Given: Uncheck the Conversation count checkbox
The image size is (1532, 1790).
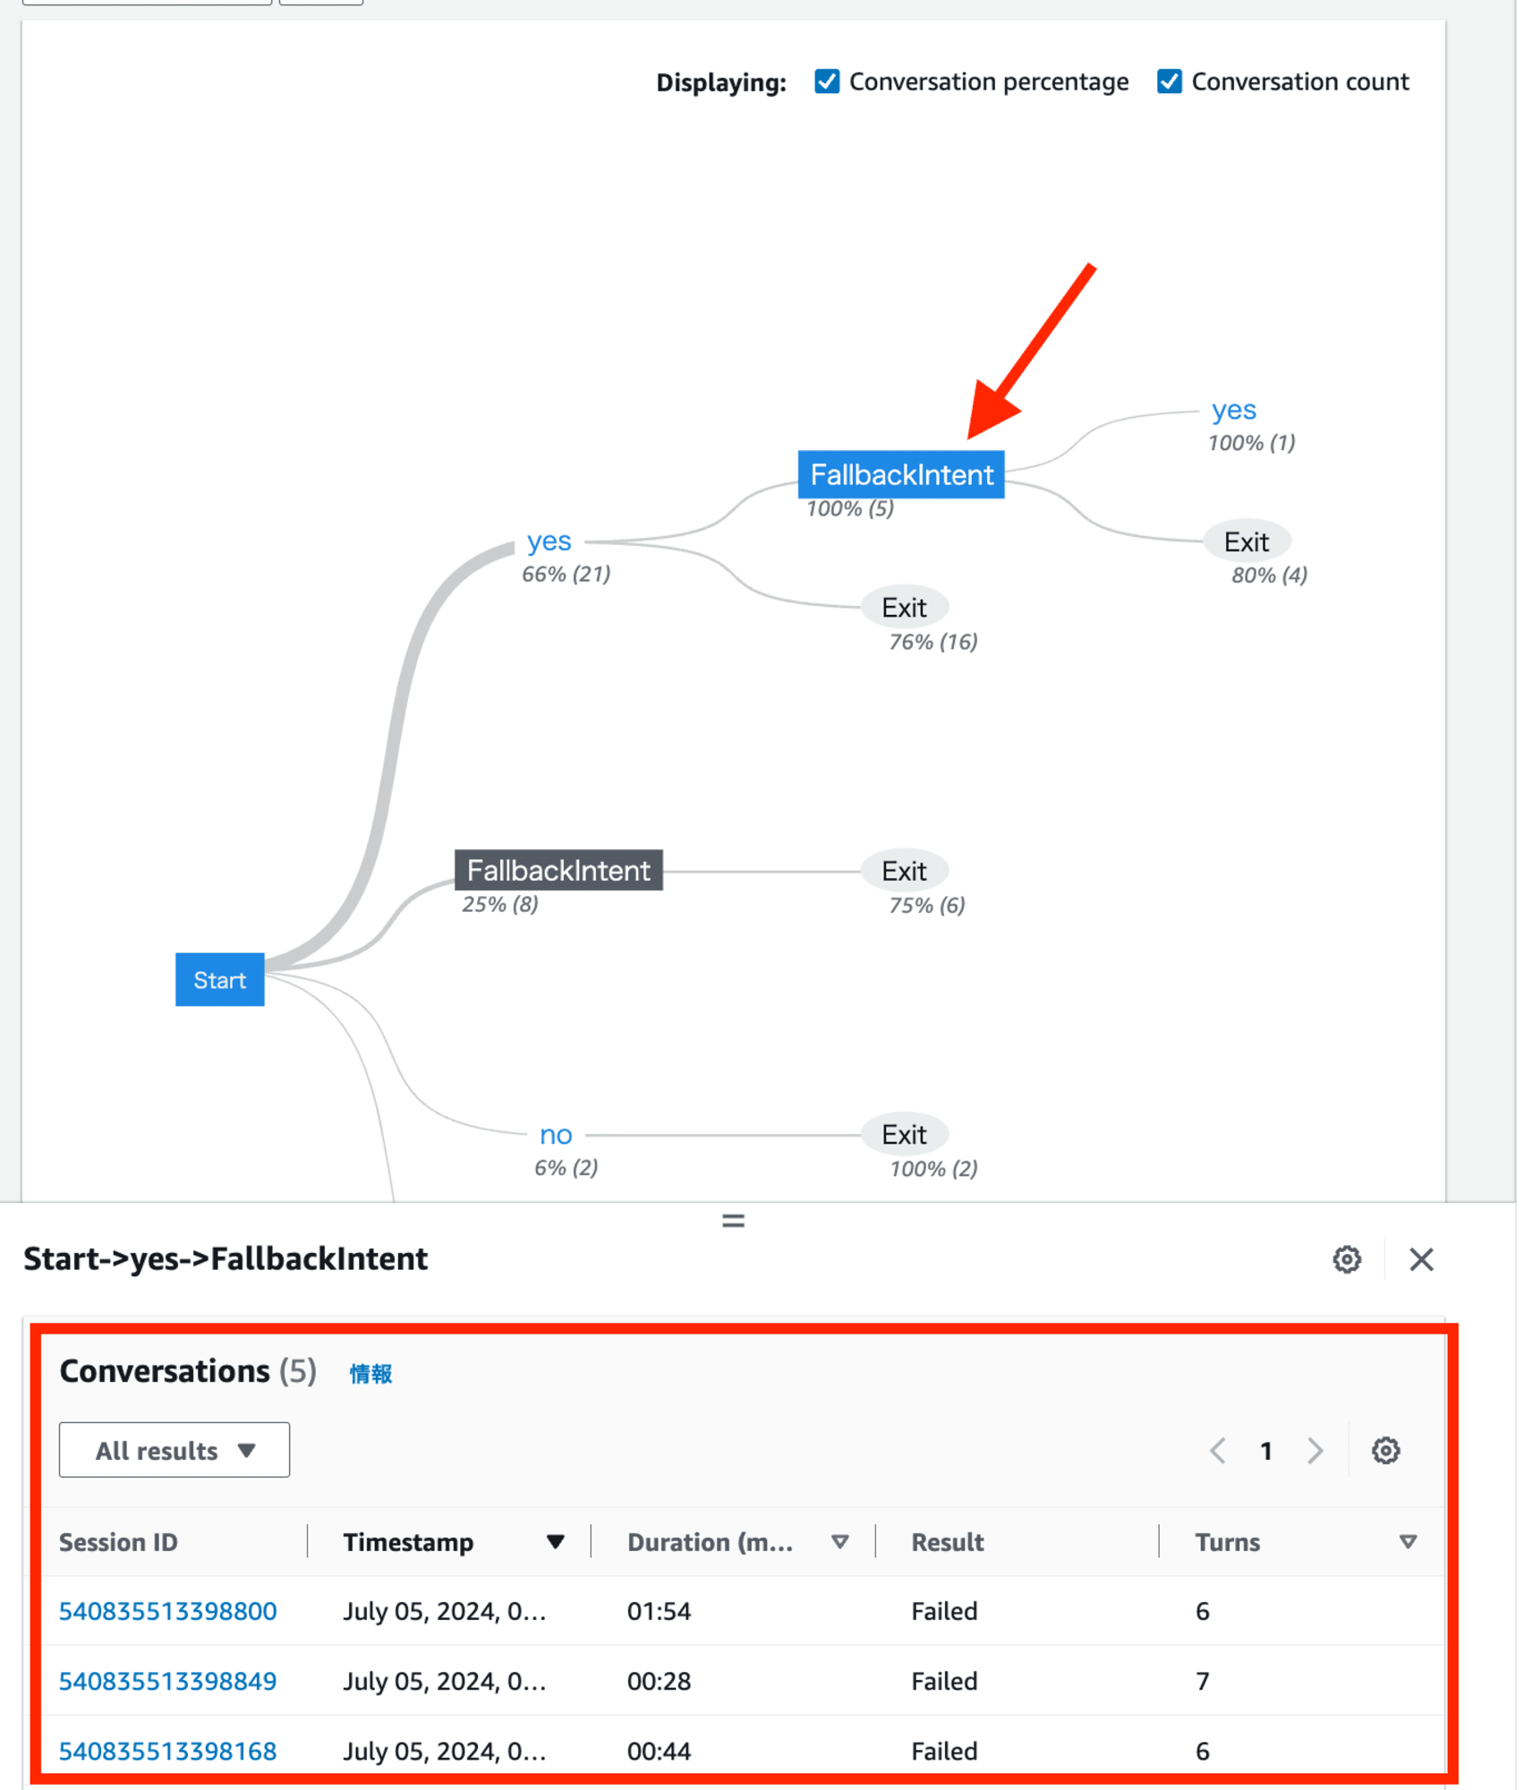Looking at the screenshot, I should pyautogui.click(x=1170, y=81).
